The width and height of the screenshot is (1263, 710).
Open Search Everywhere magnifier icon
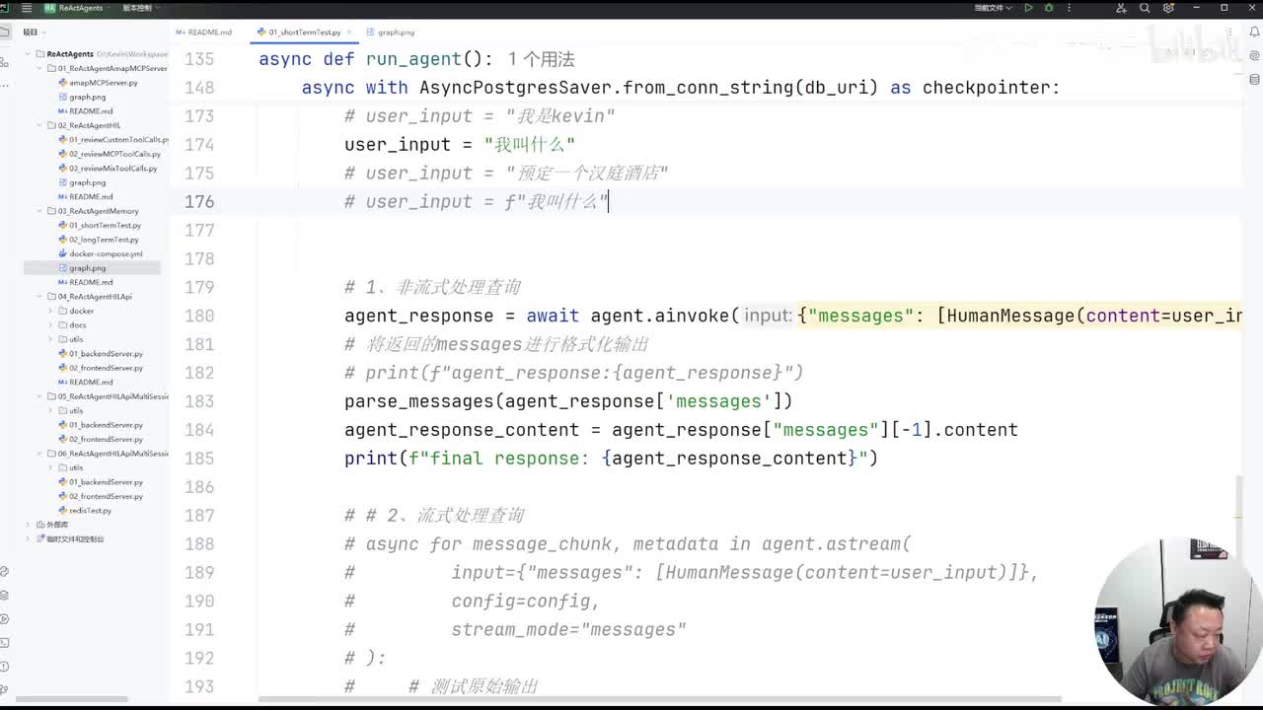pyautogui.click(x=1145, y=8)
